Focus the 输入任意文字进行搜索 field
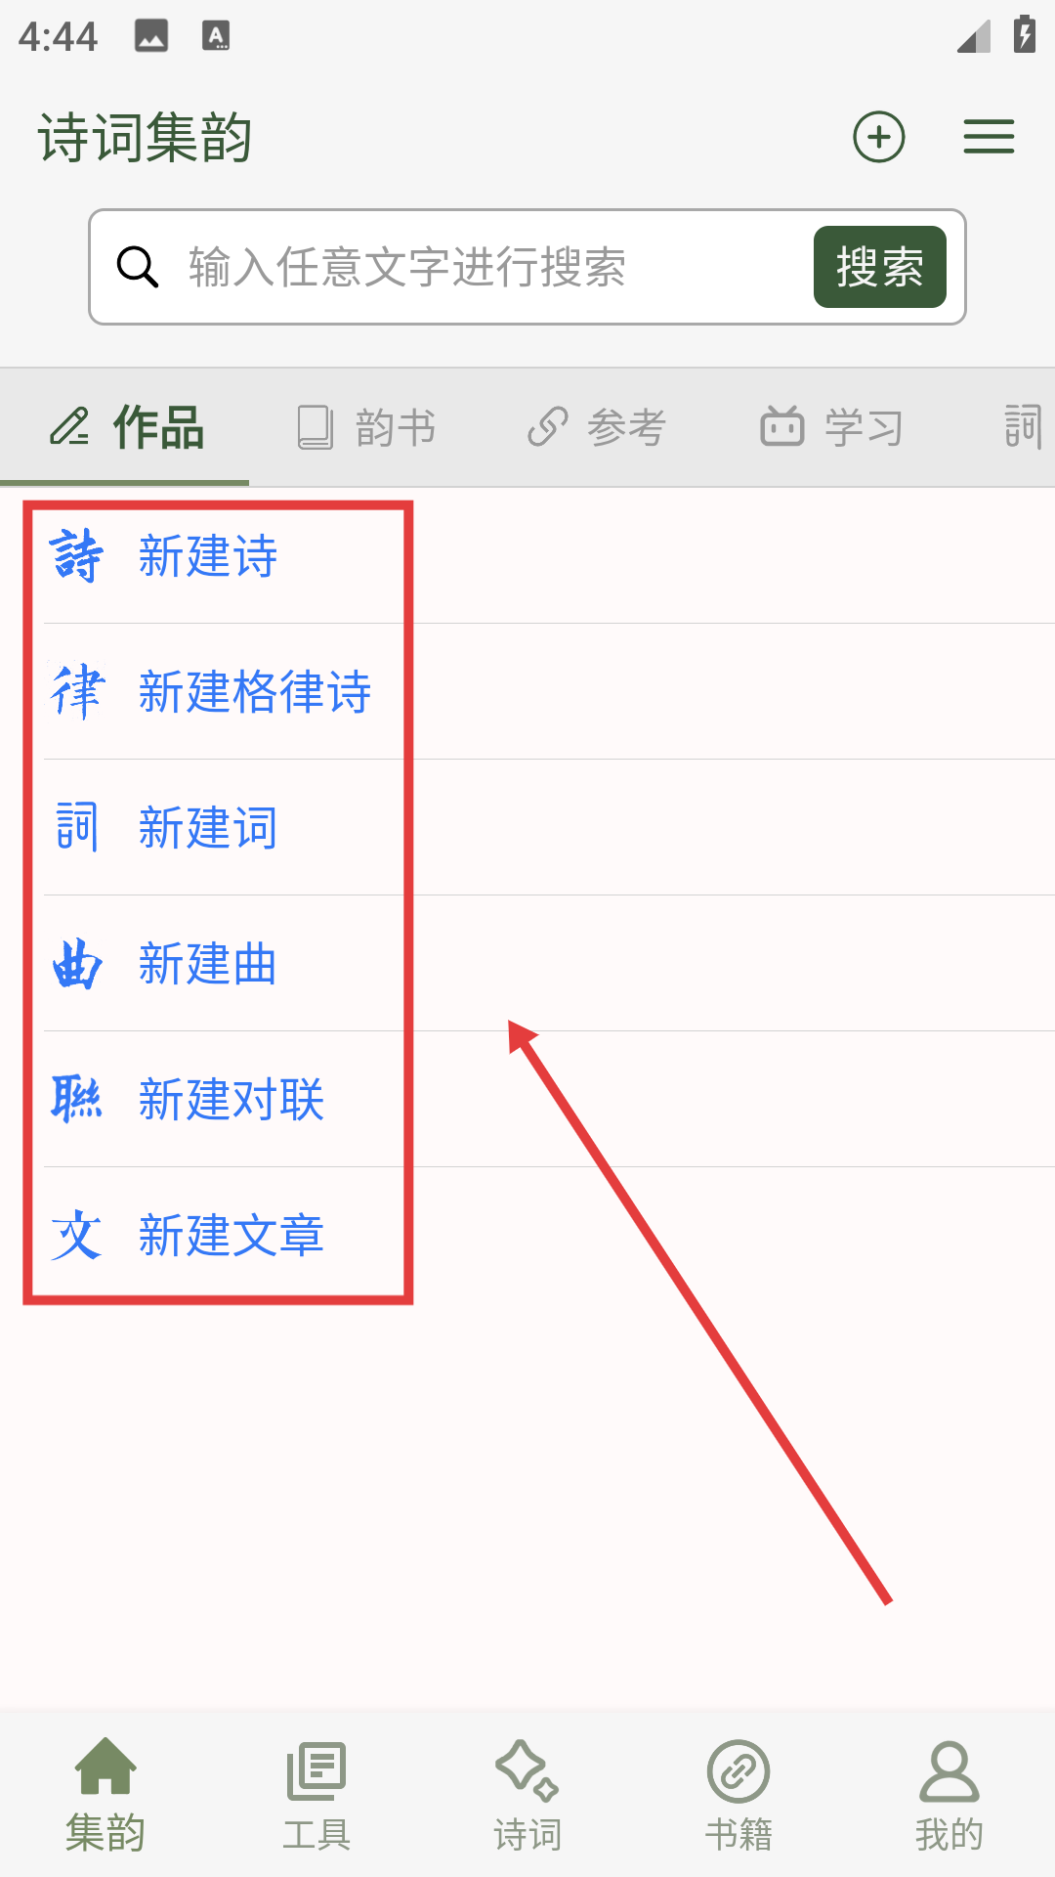The height and width of the screenshot is (1877, 1055). (x=493, y=267)
